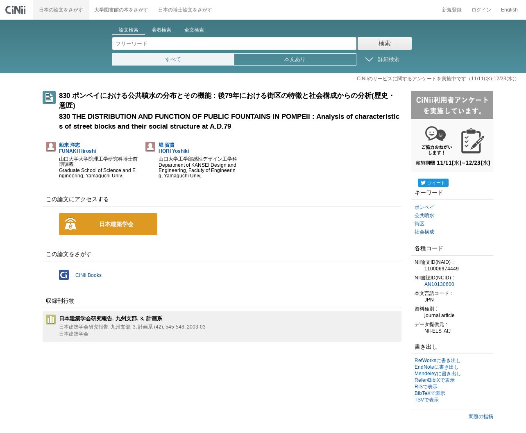Viewport: 526px width, 433px height.
Task: Open keyword ポンペイ
Action: (424, 207)
